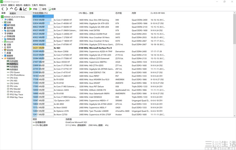
Task: Select the 多媒体 multimedia tree node
Action: point(9,34)
